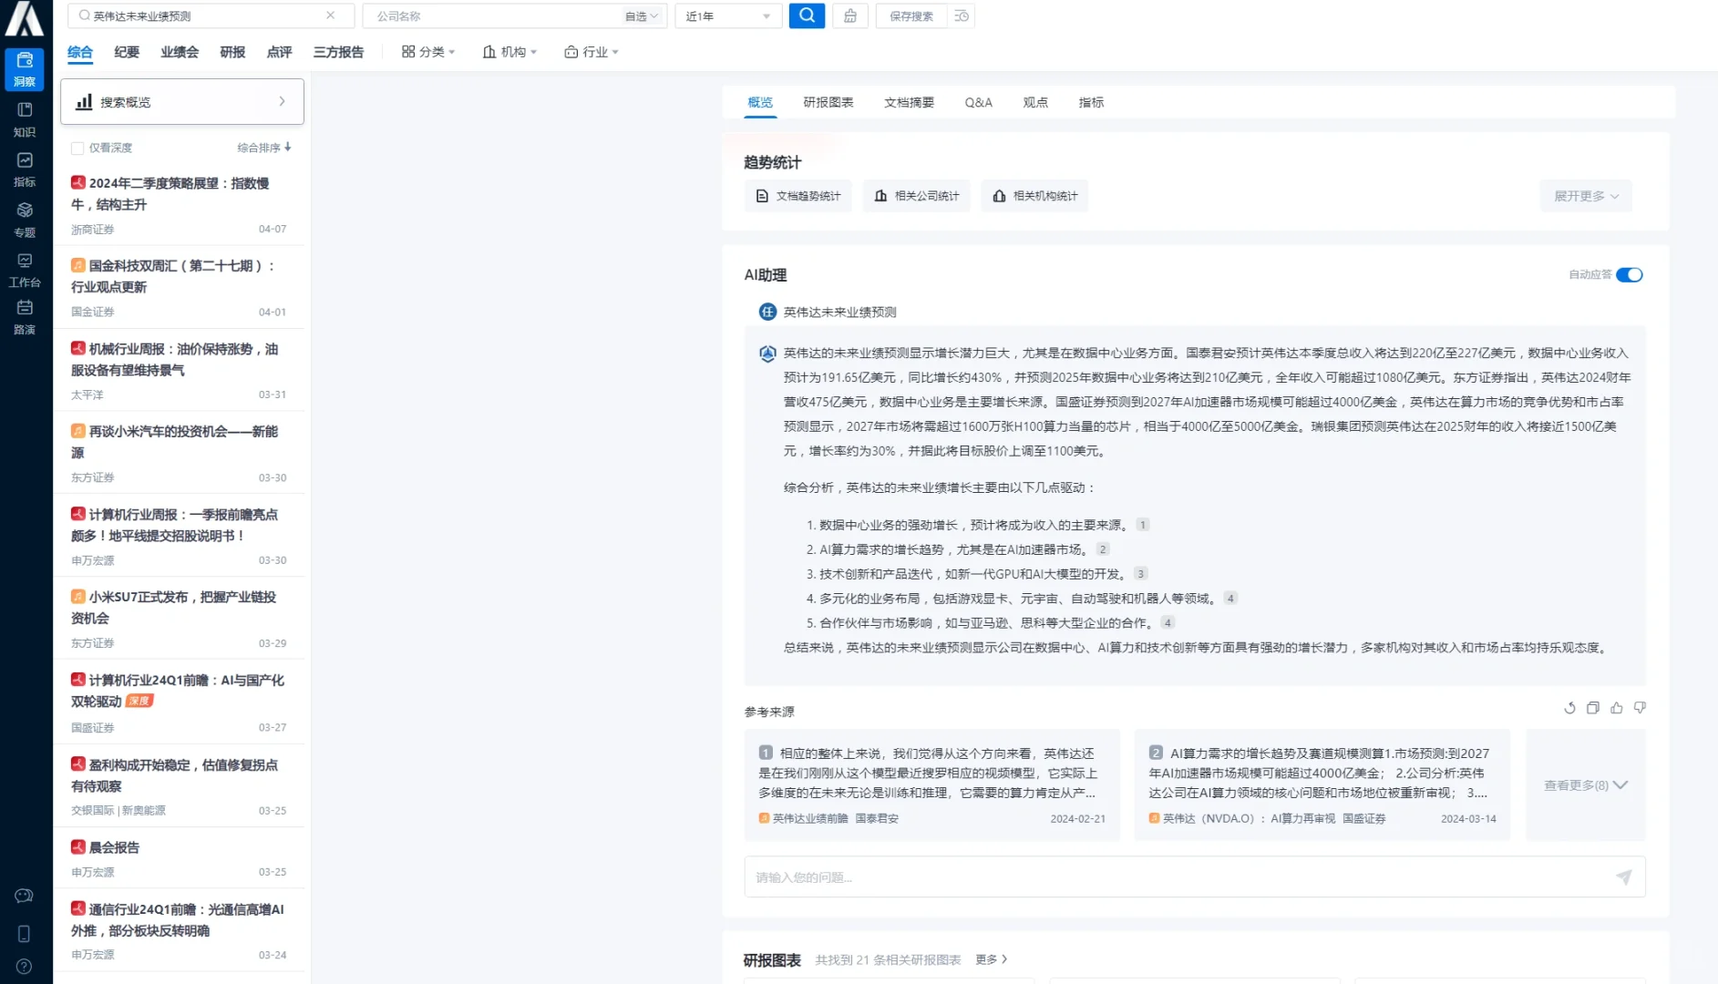
Task: Click the broom clear-filters icon
Action: pos(850,15)
